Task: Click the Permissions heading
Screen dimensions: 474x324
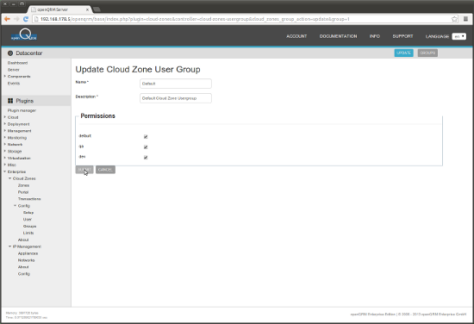Action: pos(97,116)
